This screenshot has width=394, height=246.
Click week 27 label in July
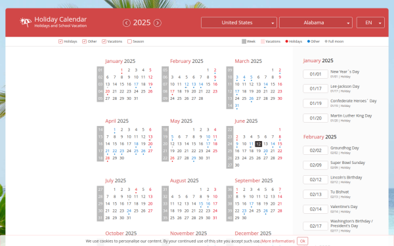(100, 190)
